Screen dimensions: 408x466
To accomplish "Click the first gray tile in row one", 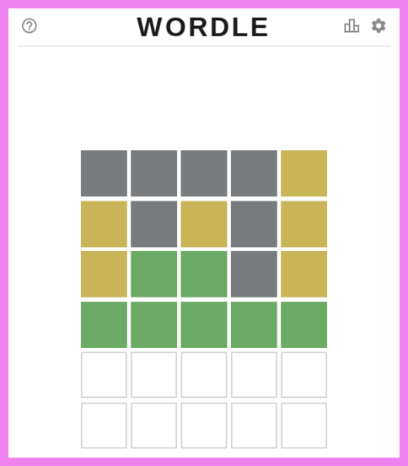I will tap(104, 174).
